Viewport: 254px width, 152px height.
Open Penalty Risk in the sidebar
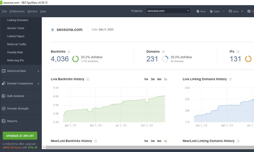click(x=15, y=52)
